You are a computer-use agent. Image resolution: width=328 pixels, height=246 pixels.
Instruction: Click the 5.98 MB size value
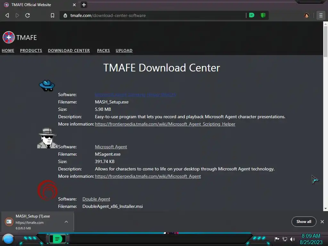click(103, 110)
